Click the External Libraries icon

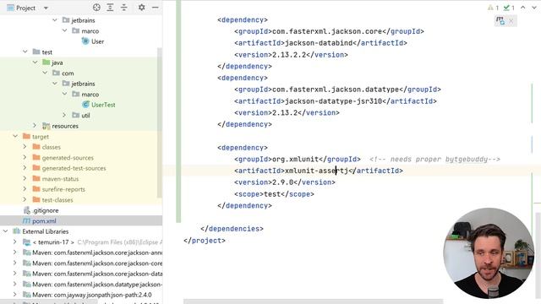[17, 231]
